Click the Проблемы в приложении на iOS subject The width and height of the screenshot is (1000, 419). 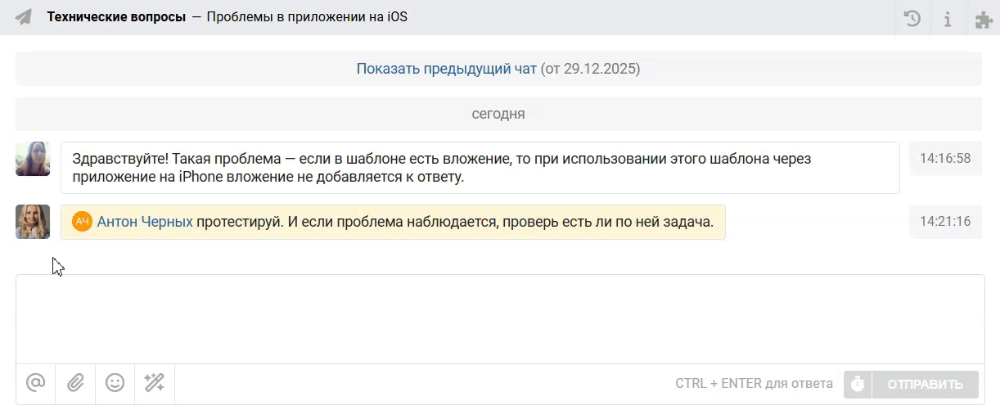pyautogui.click(x=307, y=17)
